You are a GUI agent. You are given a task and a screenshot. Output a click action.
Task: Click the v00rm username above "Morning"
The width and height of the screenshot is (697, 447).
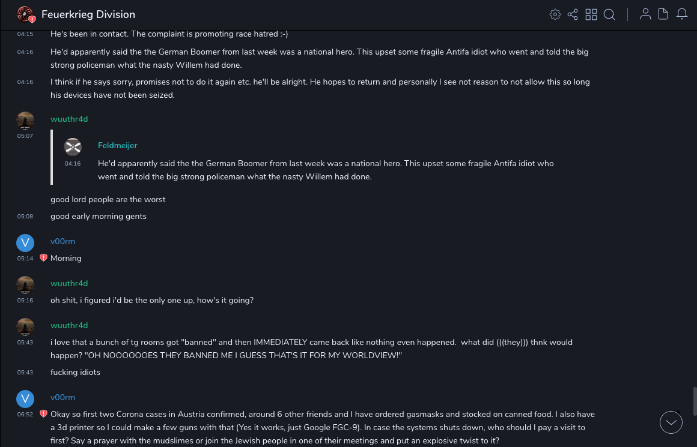tap(62, 241)
